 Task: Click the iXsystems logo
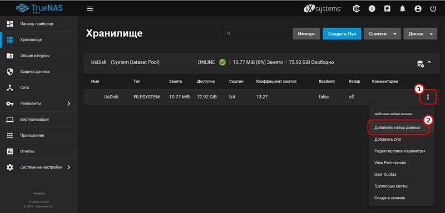click(323, 9)
